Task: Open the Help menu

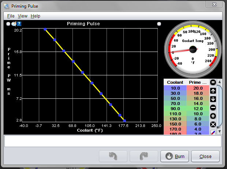Action: [36, 16]
